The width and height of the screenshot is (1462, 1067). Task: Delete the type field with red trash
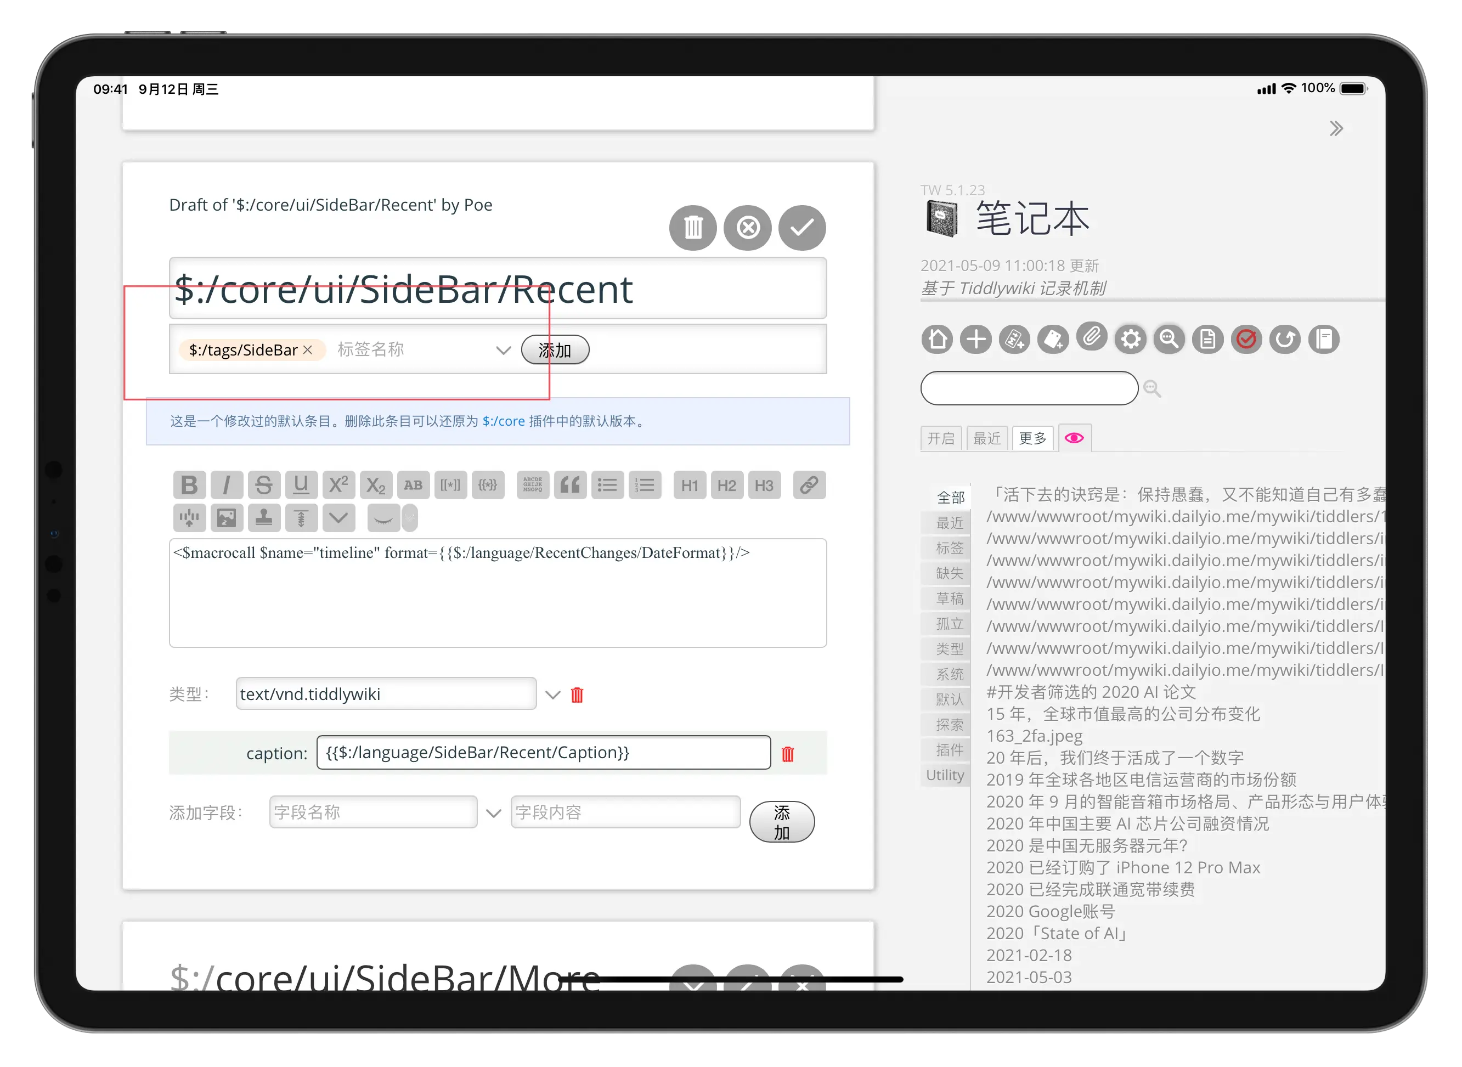[577, 695]
